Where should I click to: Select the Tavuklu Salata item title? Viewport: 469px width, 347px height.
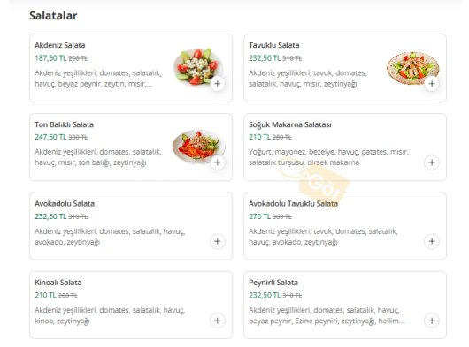274,45
